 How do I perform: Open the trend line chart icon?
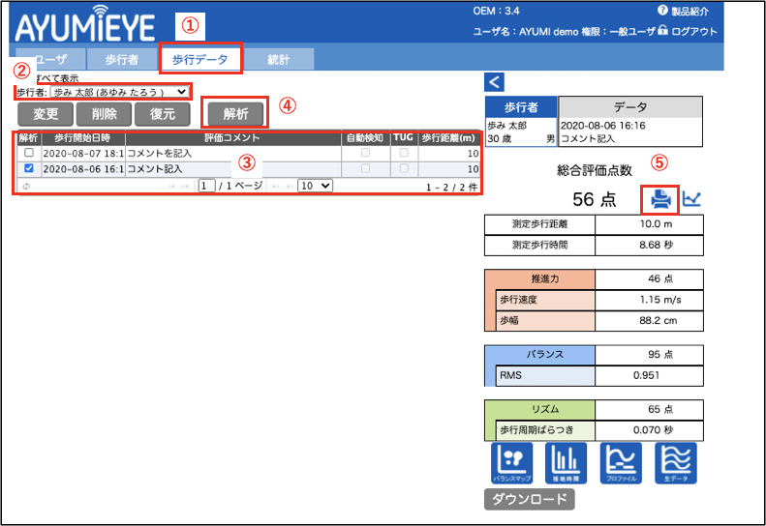pos(692,199)
